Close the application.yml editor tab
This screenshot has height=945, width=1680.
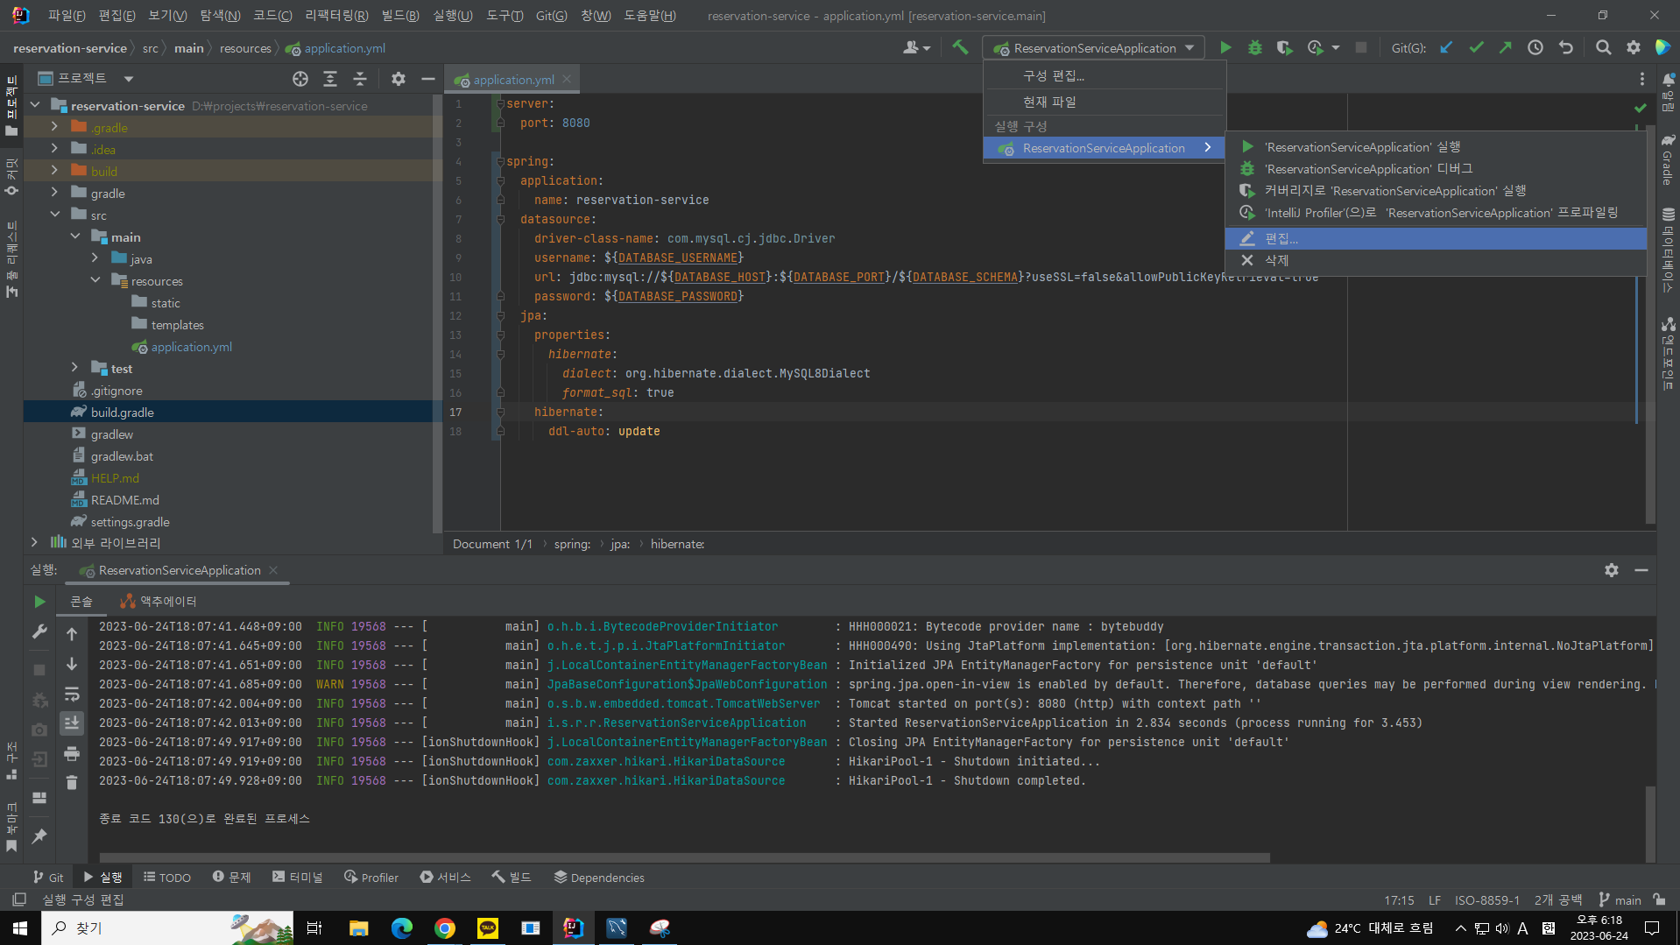[x=567, y=79]
